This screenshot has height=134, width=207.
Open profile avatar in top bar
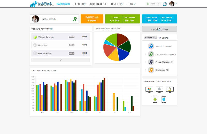tap(172, 4)
